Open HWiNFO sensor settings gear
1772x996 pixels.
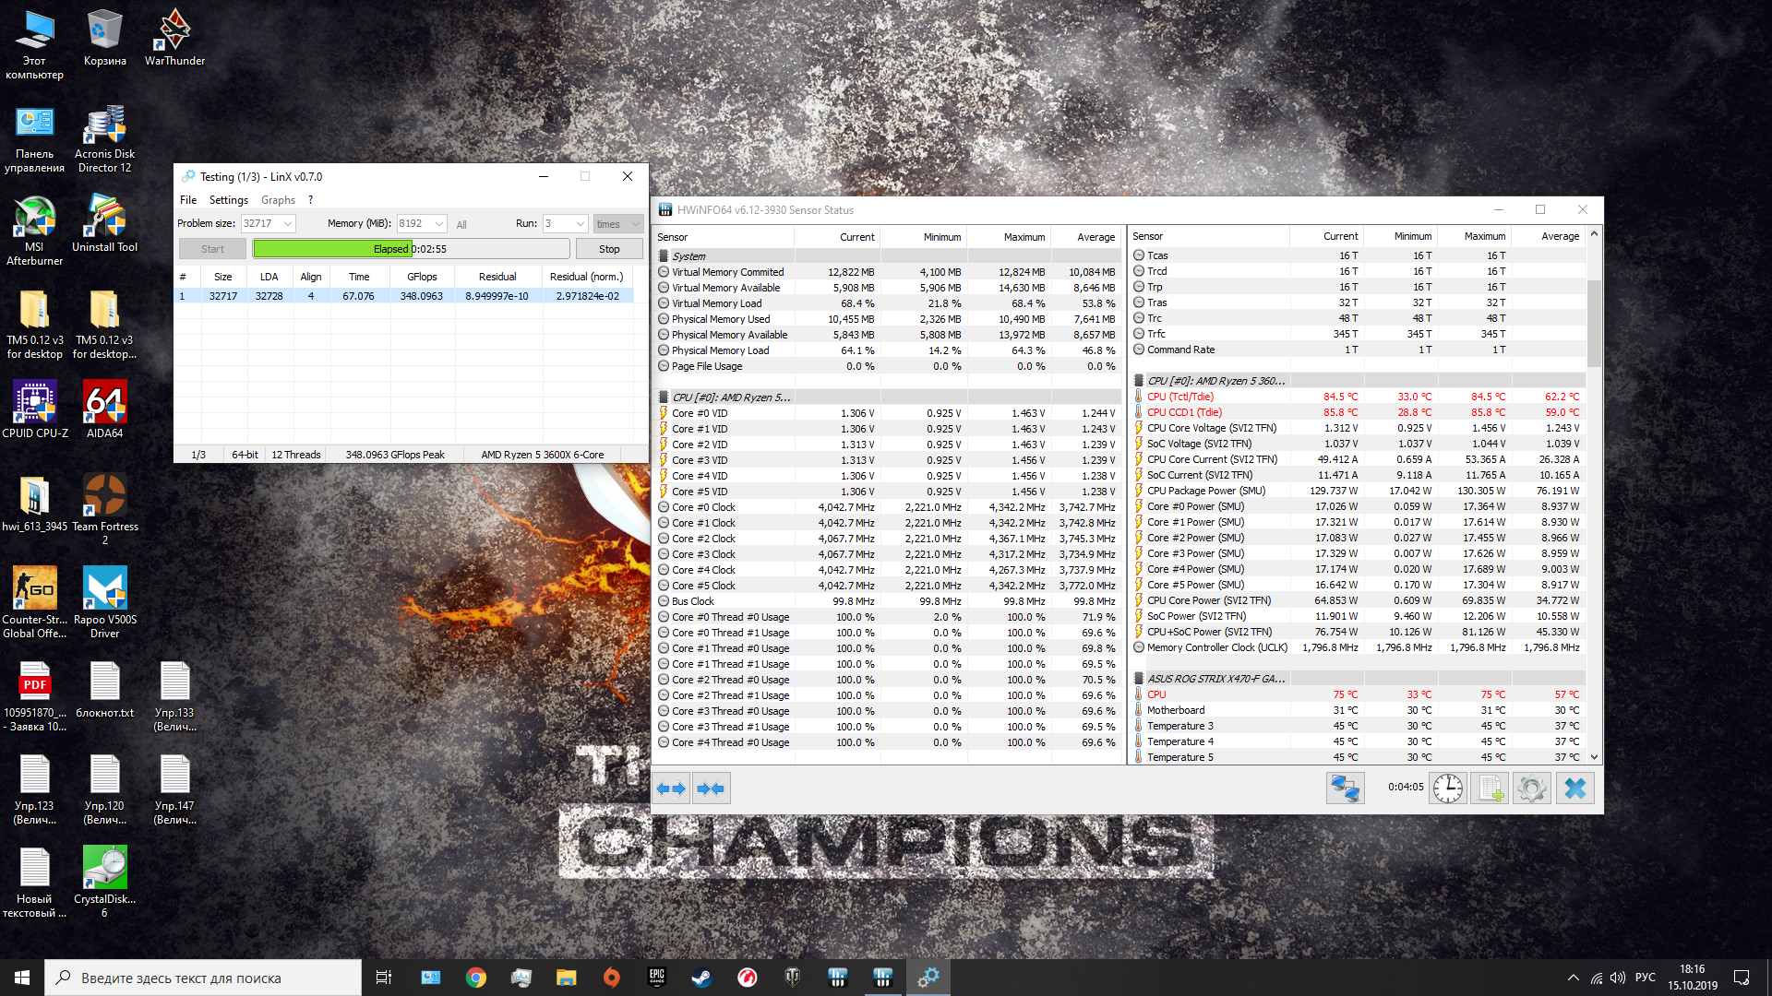pyautogui.click(x=1532, y=788)
